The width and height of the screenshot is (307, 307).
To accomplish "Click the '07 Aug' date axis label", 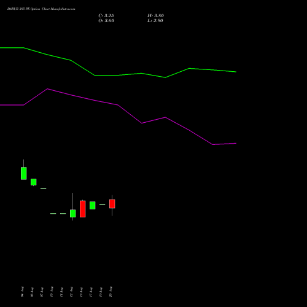I will [x=42, y=292].
